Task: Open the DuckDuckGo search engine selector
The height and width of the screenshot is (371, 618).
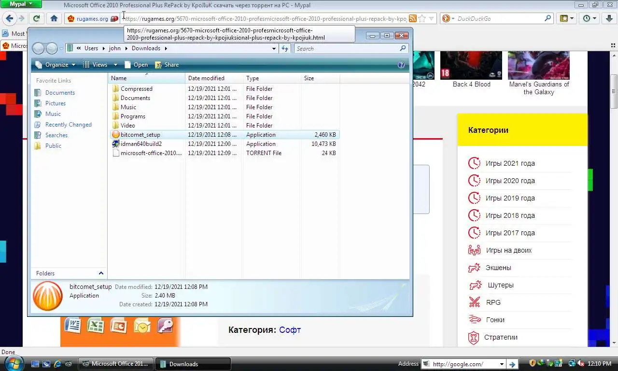Action: click(x=449, y=18)
